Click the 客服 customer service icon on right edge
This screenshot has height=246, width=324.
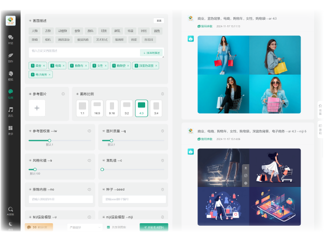click(x=320, y=107)
